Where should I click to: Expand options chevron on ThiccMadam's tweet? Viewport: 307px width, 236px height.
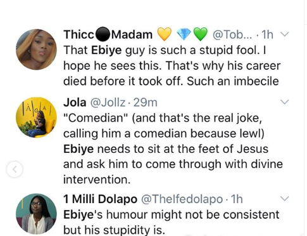285,34
